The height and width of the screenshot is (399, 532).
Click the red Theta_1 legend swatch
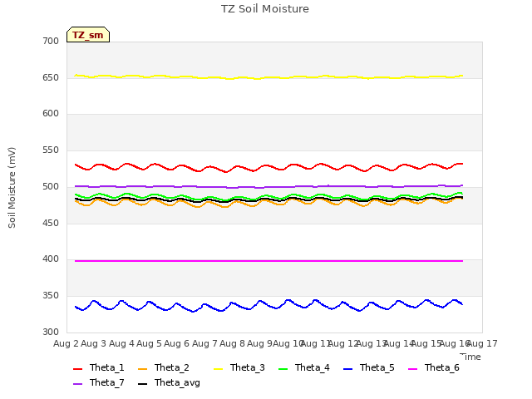coord(77,369)
